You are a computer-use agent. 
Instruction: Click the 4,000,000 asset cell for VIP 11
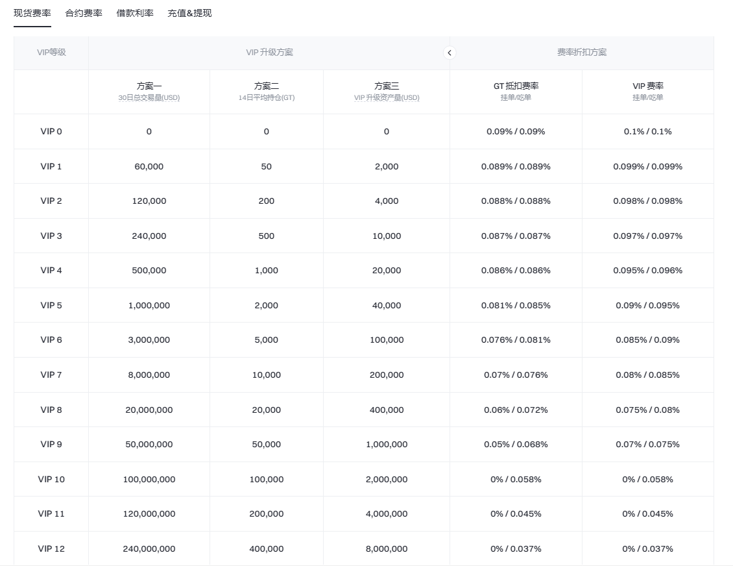point(387,514)
